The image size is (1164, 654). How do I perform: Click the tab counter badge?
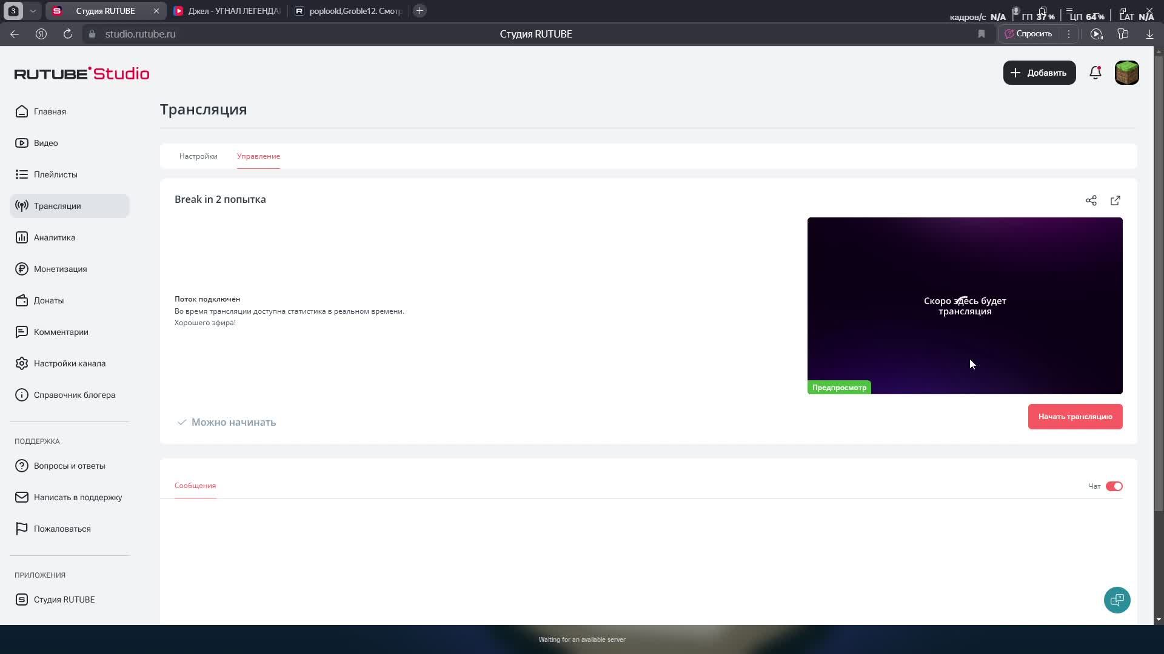13,11
